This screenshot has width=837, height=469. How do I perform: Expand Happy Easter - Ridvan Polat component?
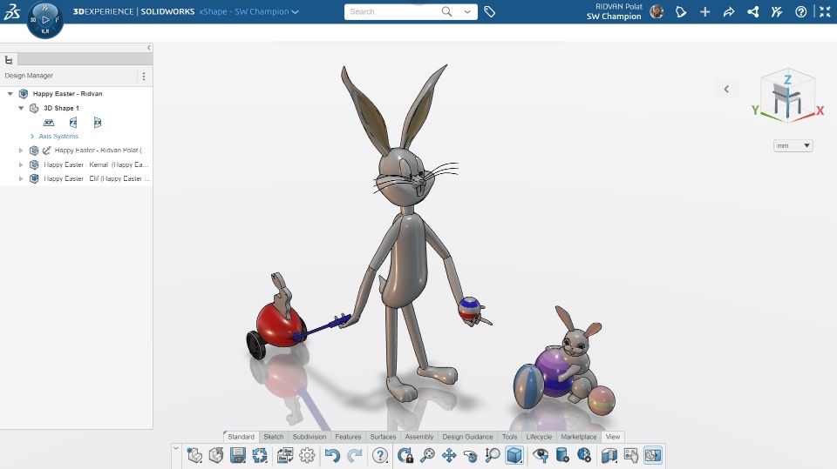coord(21,151)
